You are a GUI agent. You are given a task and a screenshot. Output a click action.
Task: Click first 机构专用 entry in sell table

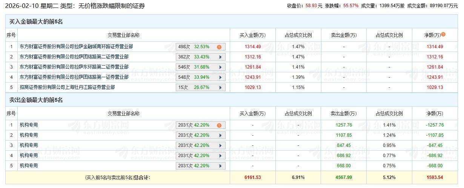coord(29,125)
